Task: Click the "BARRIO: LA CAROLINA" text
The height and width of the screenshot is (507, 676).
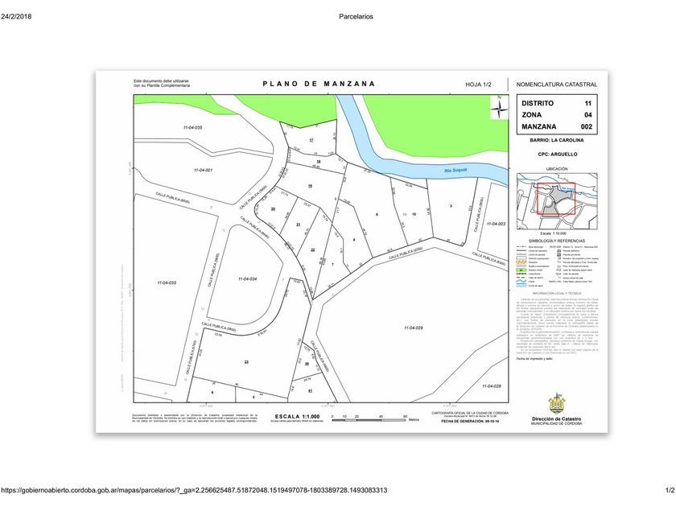Action: (x=557, y=140)
